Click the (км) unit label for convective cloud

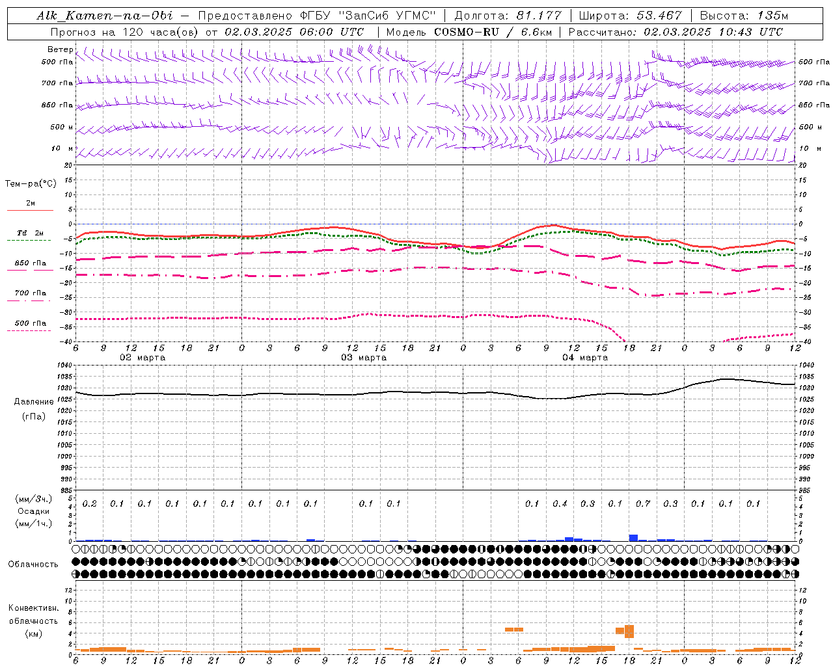[33, 633]
